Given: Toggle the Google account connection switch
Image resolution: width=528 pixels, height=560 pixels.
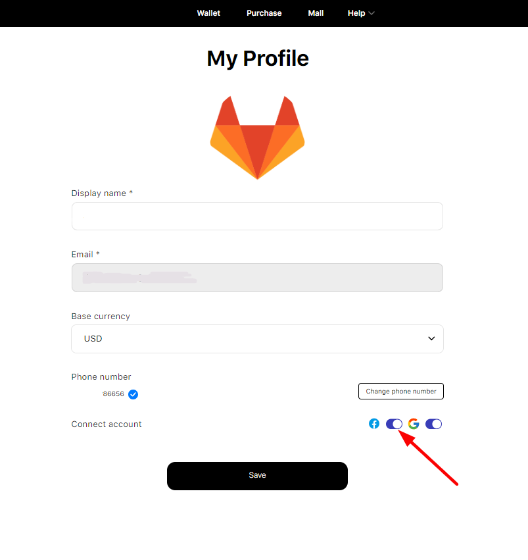Looking at the screenshot, I should (x=433, y=424).
